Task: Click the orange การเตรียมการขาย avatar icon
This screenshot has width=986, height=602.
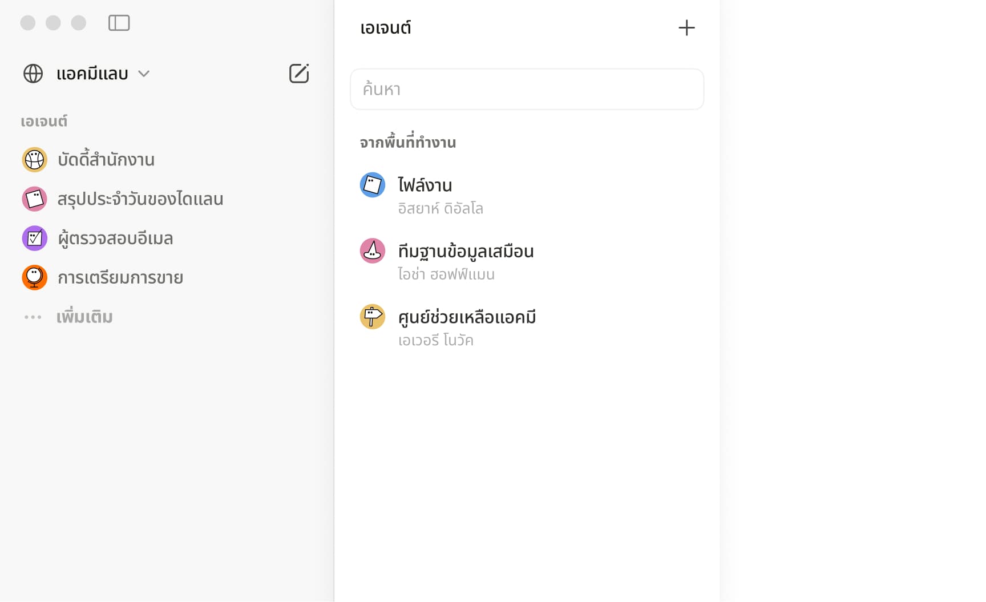Action: pos(34,278)
